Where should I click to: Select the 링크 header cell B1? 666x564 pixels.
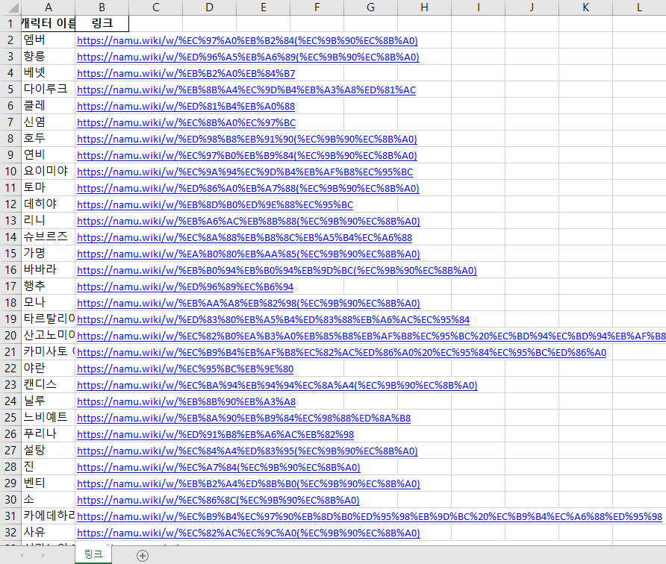[x=102, y=24]
